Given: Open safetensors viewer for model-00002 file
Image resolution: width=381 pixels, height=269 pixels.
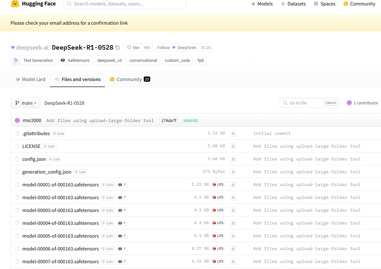Looking at the screenshot, I should point(122,198).
